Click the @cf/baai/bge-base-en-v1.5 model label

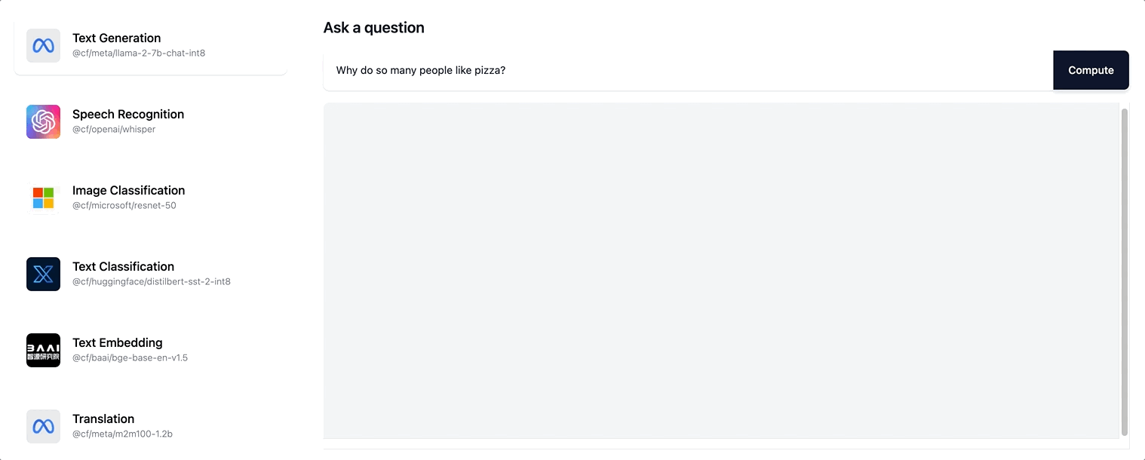[x=130, y=358]
